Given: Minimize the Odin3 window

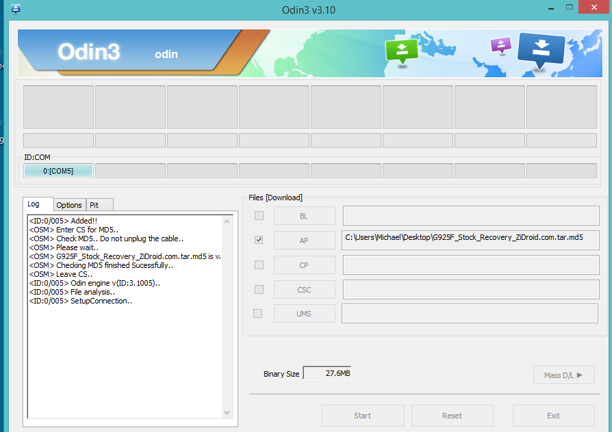Looking at the screenshot, I should tap(551, 8).
